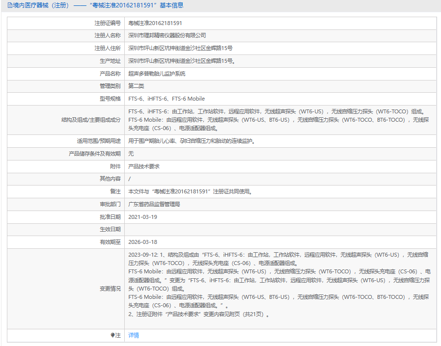Click the 产品名称 label
441x346 pixels.
click(110, 74)
